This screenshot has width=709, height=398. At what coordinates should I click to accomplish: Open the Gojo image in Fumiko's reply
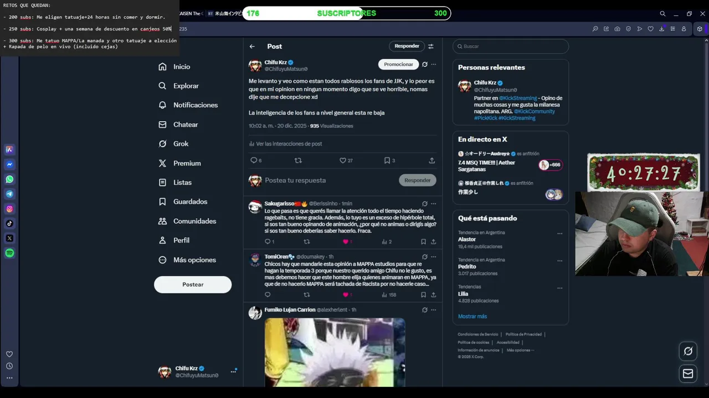click(335, 352)
